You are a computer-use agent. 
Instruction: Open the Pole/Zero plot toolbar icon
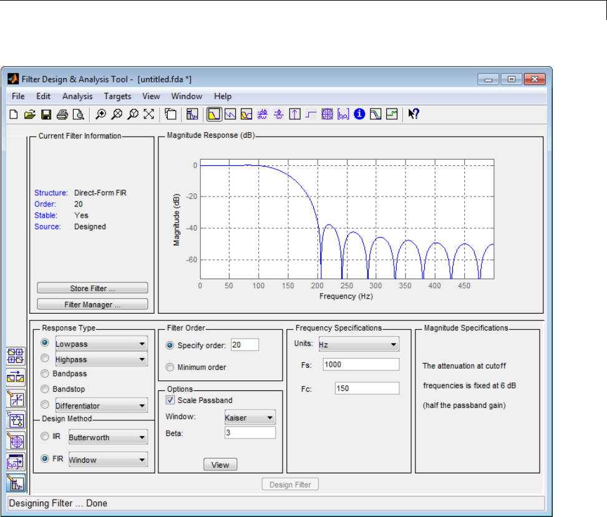pos(327,114)
